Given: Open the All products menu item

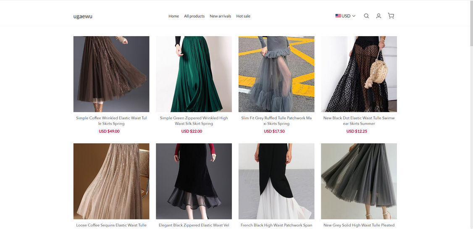Looking at the screenshot, I should (194, 16).
